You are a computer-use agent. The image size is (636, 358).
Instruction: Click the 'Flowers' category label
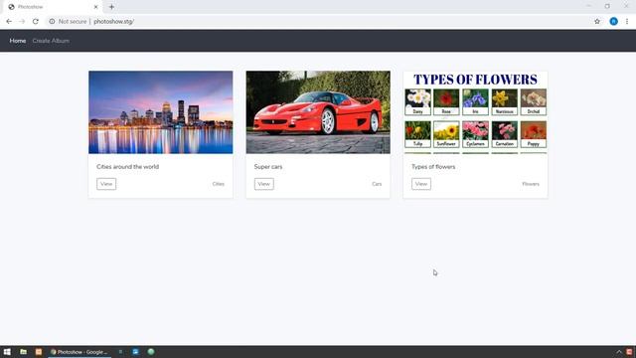click(531, 184)
